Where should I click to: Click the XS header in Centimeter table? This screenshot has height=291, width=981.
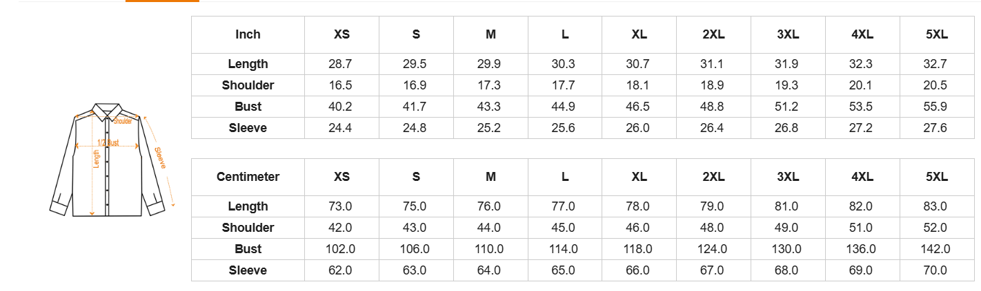[341, 177]
